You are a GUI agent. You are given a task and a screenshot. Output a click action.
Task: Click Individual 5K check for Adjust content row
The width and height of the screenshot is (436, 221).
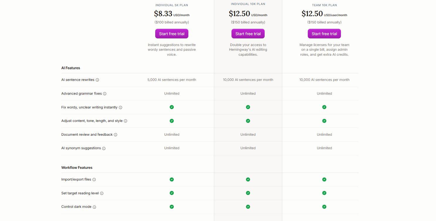click(x=172, y=121)
